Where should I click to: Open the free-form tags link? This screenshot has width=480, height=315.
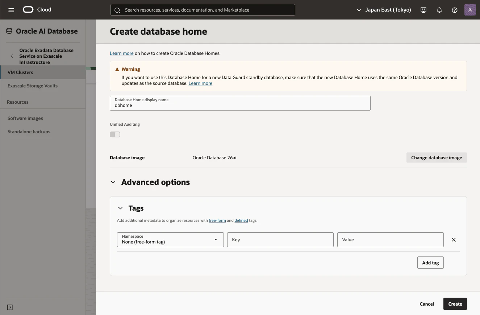tap(217, 220)
